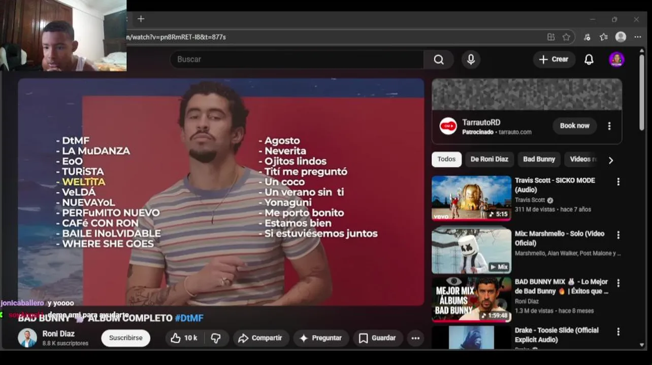This screenshot has width=652, height=365.
Task: Open Drake - Toosie Slide title
Action: [557, 335]
